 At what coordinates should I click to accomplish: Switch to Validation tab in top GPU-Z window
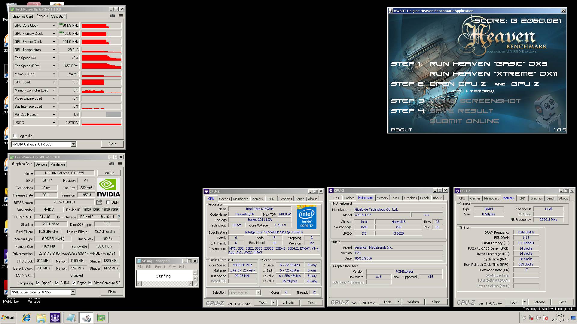(58, 16)
